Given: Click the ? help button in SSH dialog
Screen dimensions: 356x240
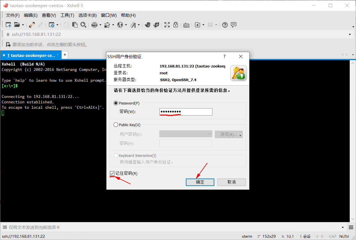Looking at the screenshot, I should 224,56.
